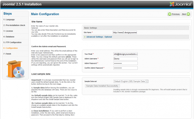
Task: Open the Sample Data set dropdown
Action: (131, 81)
